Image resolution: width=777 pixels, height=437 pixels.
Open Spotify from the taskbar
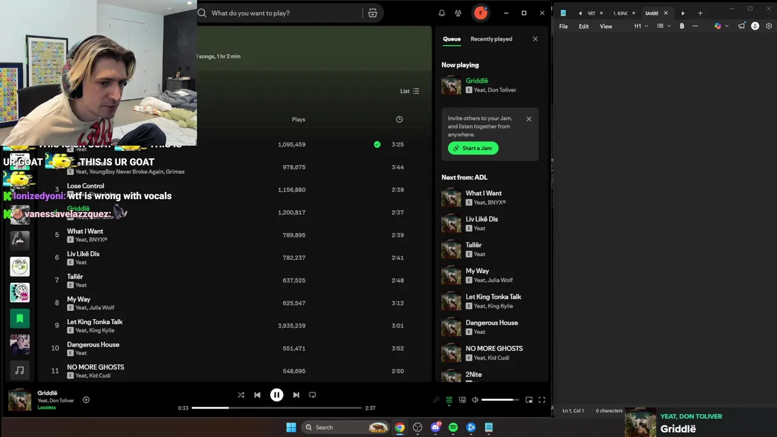[453, 427]
